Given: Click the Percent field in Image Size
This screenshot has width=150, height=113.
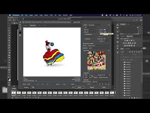Looking at the screenshot, I should point(106,75).
